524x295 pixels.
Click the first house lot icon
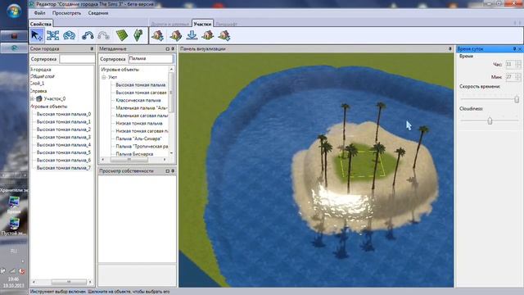[157, 35]
